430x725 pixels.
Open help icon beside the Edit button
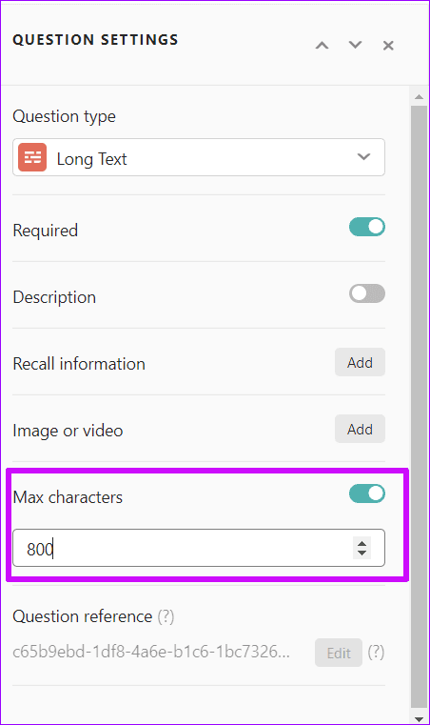coord(376,653)
